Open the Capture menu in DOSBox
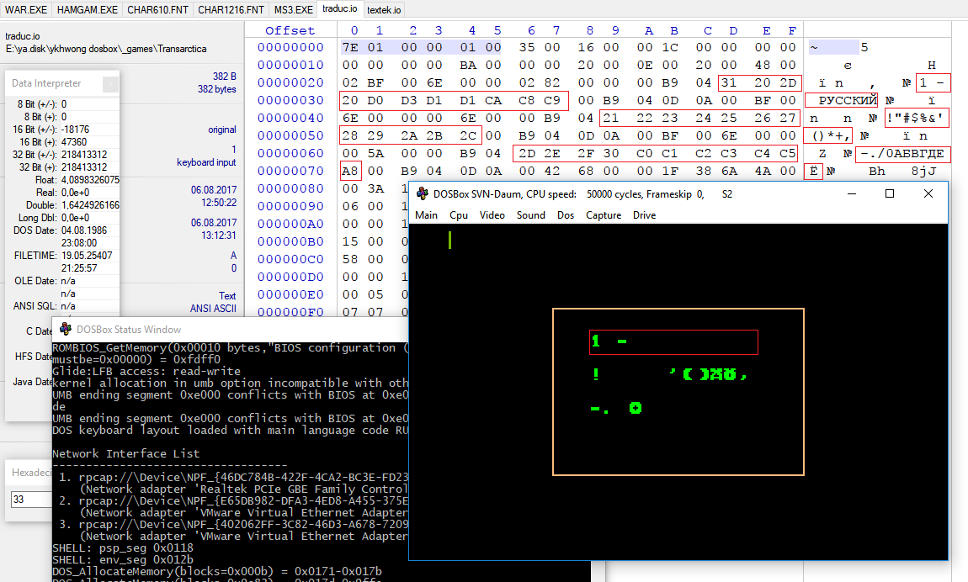 point(603,215)
